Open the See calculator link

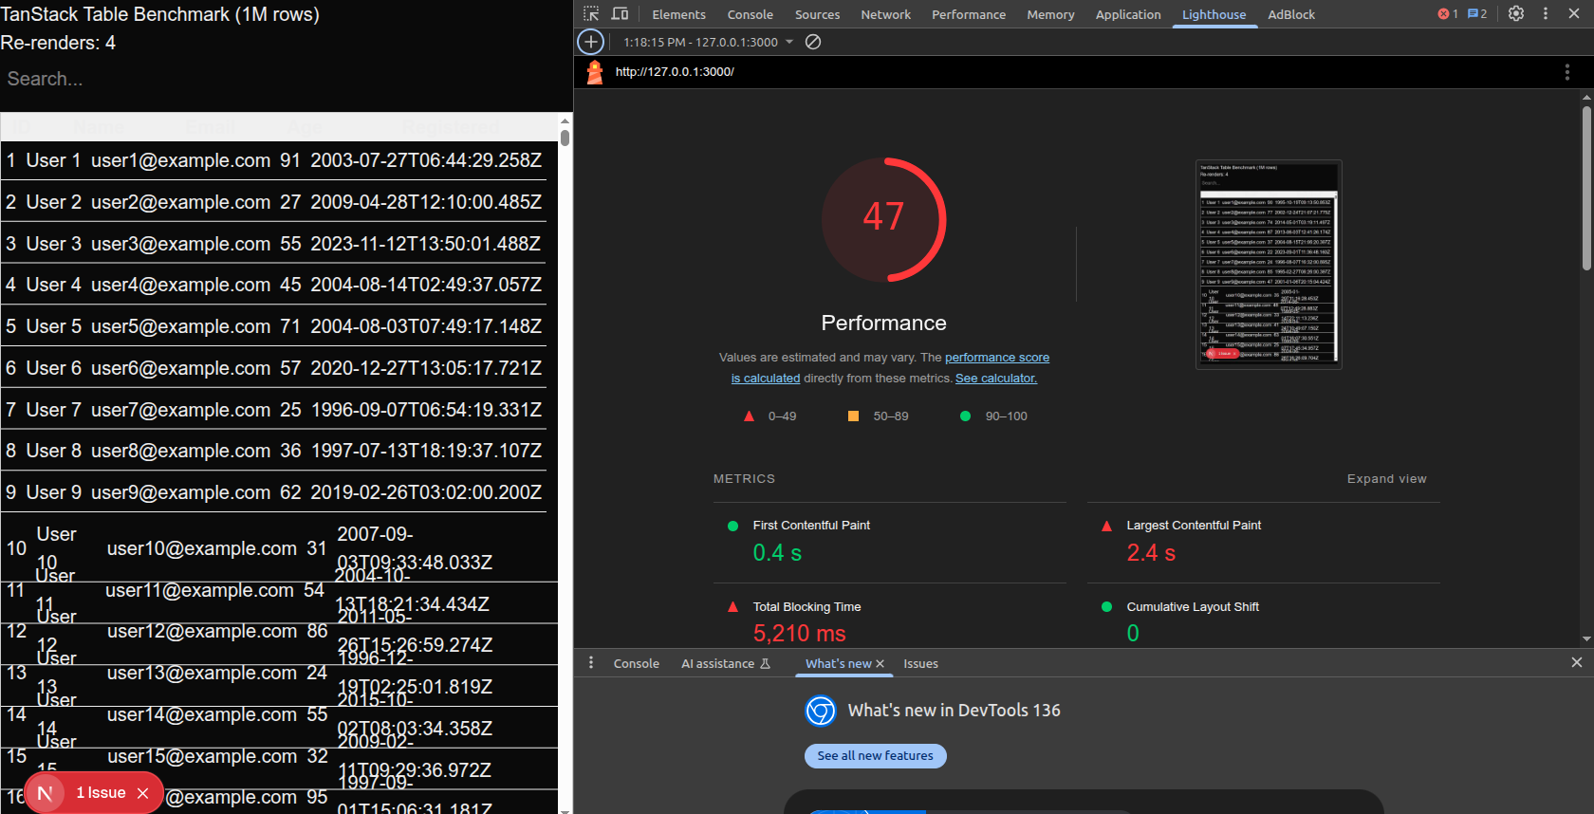pos(996,379)
